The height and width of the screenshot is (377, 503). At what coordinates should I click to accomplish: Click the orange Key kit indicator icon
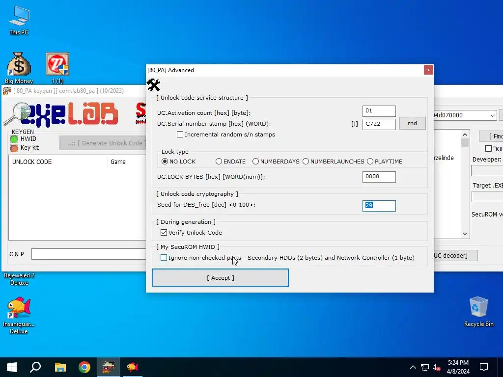(14, 148)
